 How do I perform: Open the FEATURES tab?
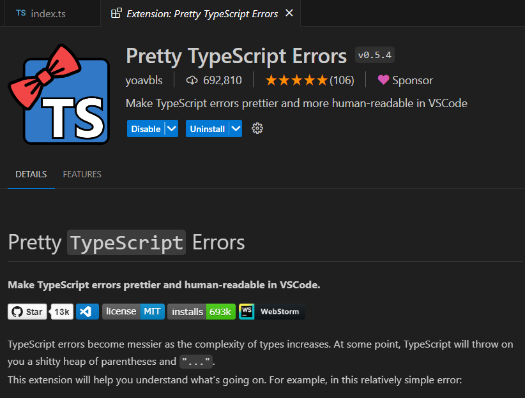pos(82,174)
